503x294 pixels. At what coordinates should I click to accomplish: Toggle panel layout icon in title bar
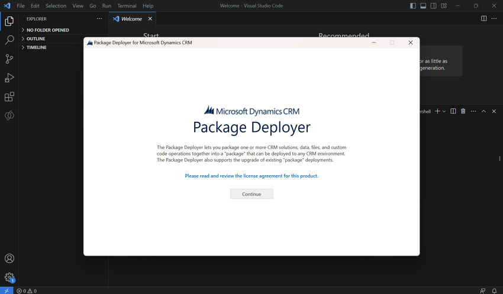coord(423,6)
